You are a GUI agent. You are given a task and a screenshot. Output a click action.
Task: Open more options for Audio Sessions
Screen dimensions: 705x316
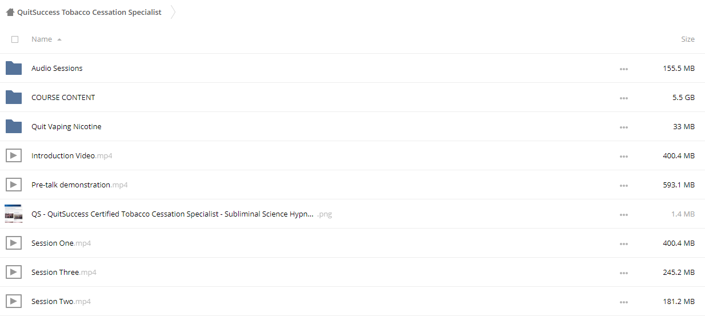click(623, 69)
